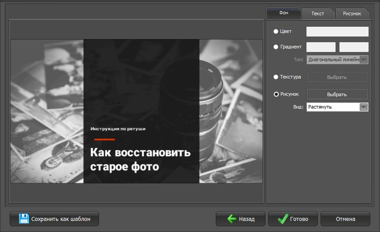Open the Рисунок tab
The width and height of the screenshot is (380, 232).
(x=352, y=14)
